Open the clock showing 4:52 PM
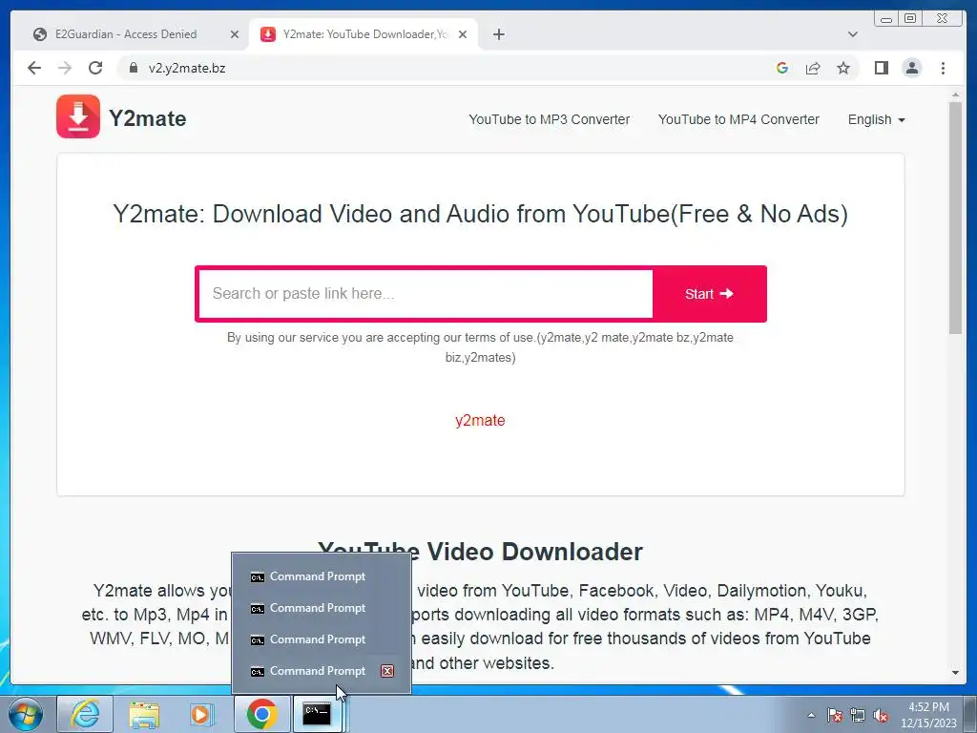The width and height of the screenshot is (977, 733). pyautogui.click(x=928, y=715)
